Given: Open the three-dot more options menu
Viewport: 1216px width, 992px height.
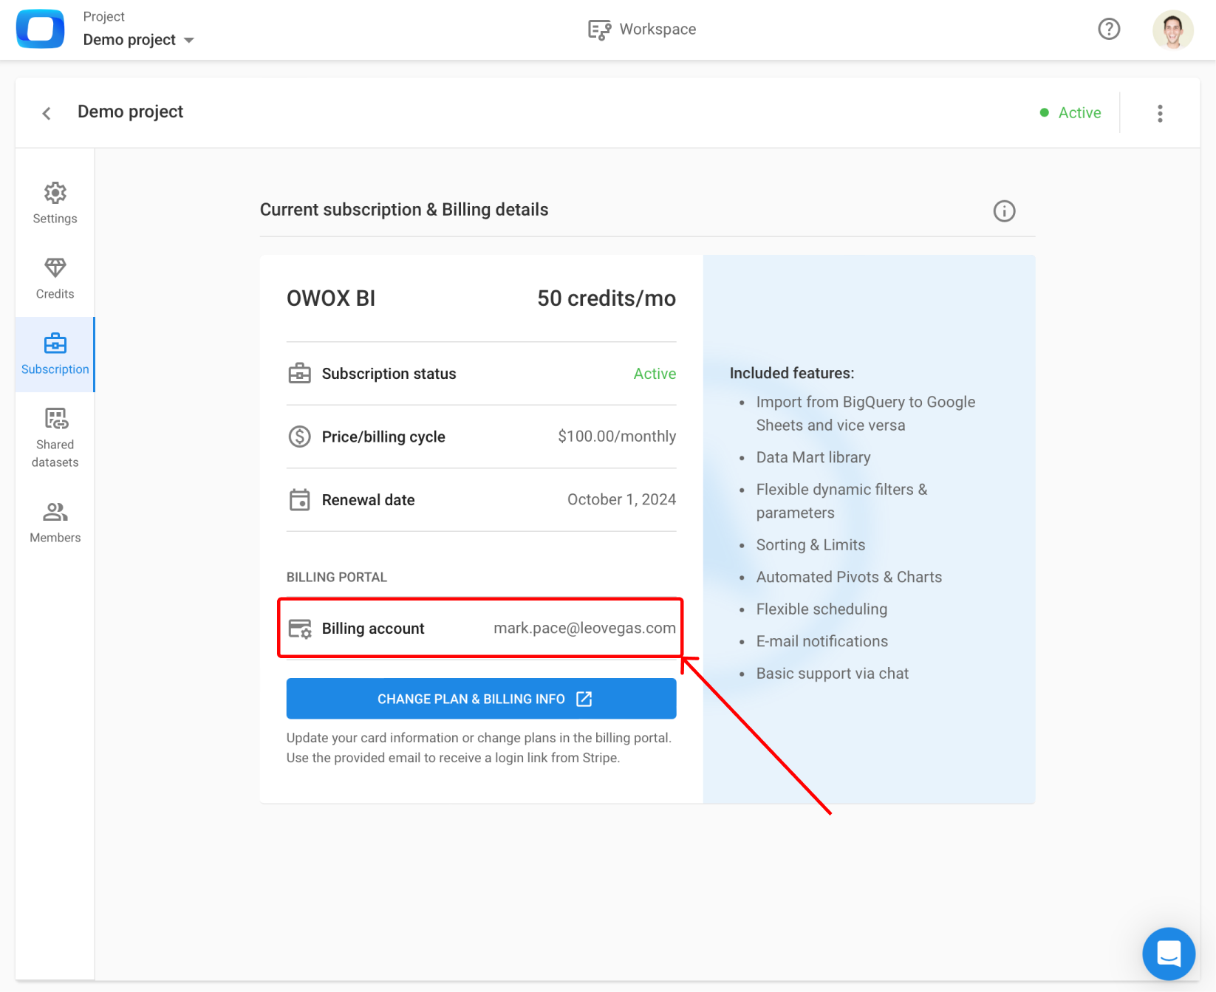Looking at the screenshot, I should tap(1160, 113).
